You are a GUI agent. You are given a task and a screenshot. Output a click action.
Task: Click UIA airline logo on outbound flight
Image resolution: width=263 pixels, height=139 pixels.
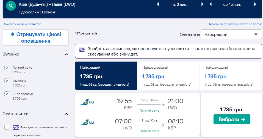[x=87, y=103]
